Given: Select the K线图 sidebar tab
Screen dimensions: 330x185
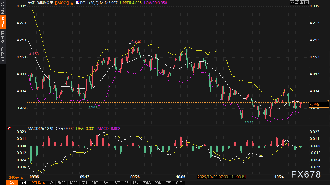Looking at the screenshot, I should pos(3,23).
